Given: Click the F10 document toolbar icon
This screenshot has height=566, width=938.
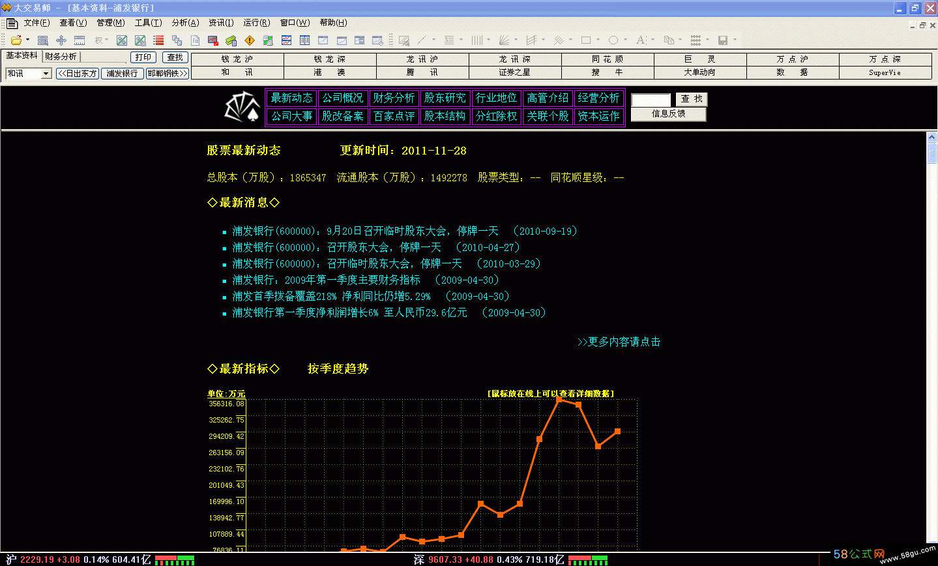Looking at the screenshot, I should click(x=195, y=40).
